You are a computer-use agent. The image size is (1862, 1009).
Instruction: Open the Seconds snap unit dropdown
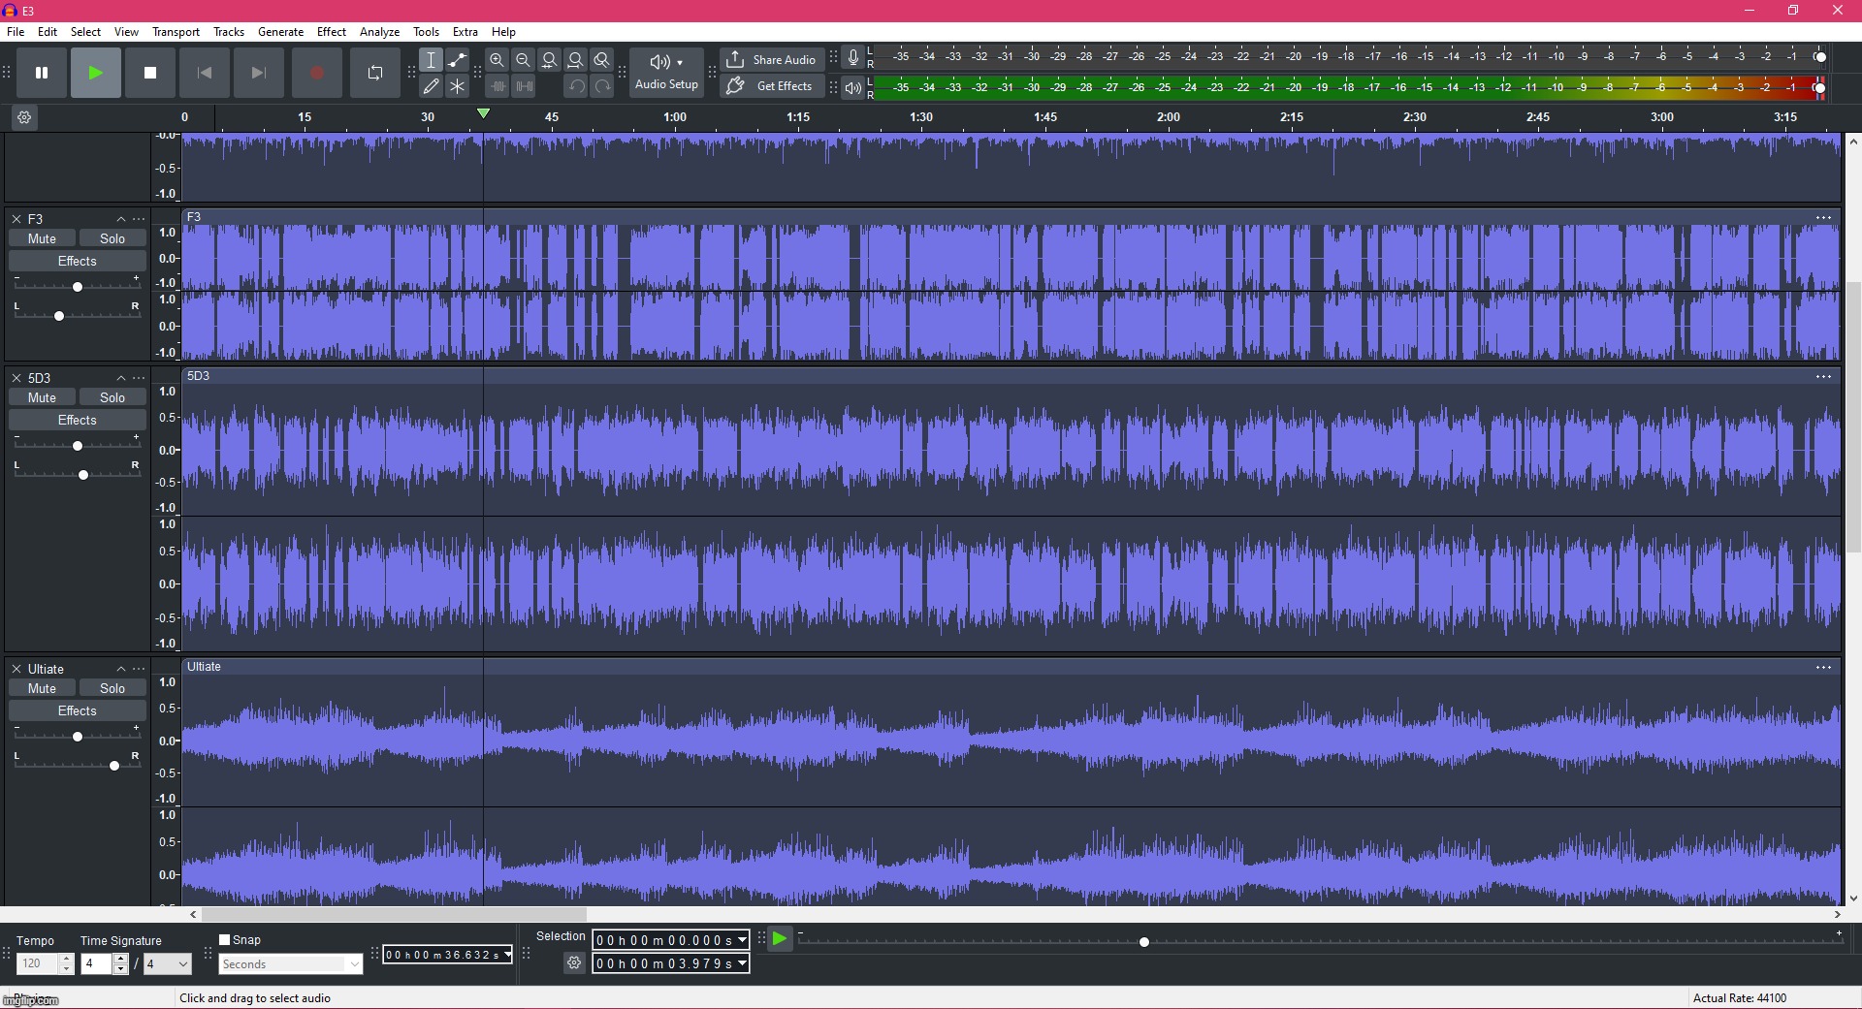click(290, 964)
